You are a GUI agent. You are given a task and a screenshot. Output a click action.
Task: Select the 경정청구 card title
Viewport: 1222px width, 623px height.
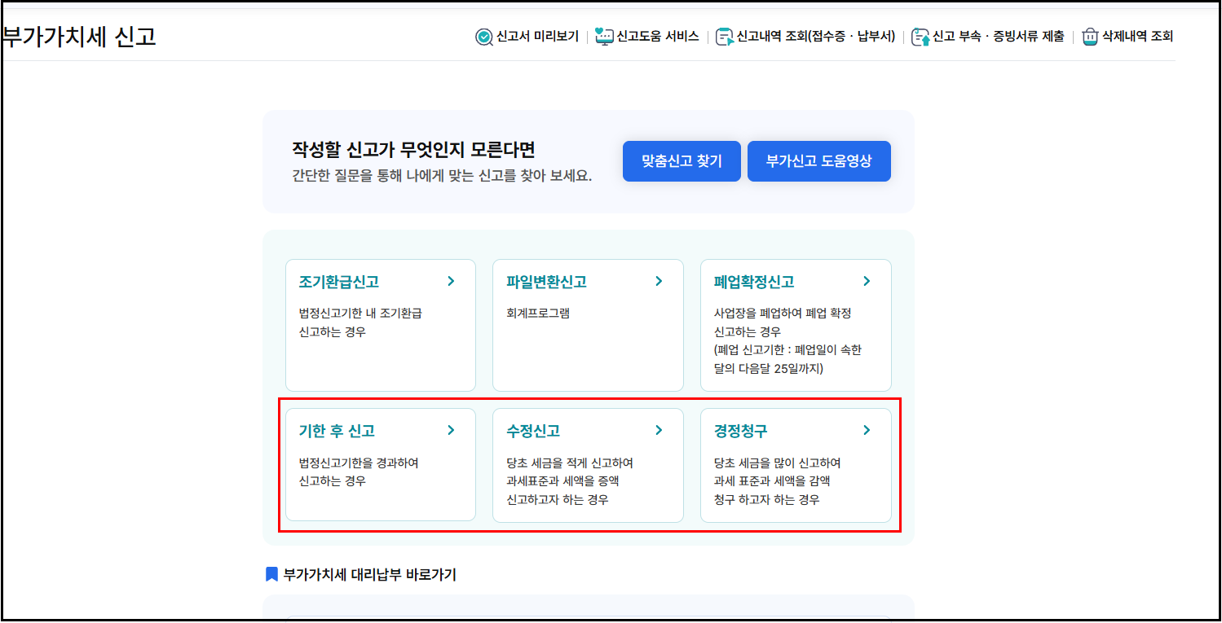[740, 432]
